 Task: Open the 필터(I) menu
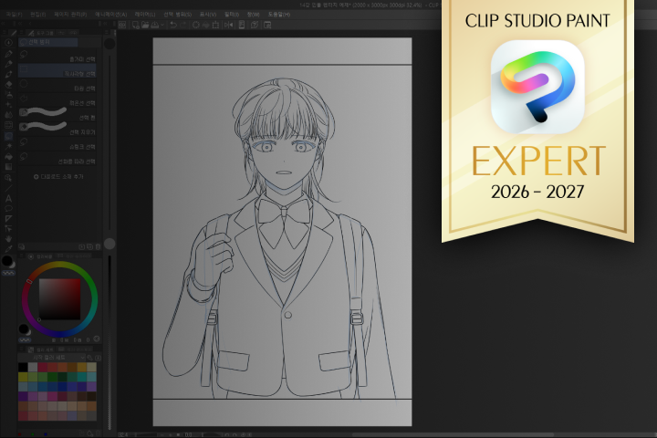(x=232, y=15)
